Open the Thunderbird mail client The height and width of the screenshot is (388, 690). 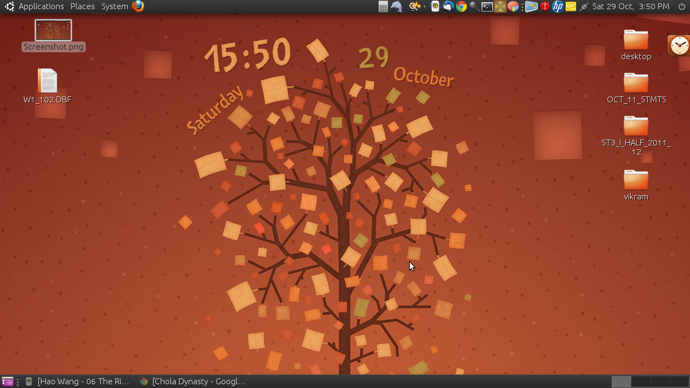[448, 6]
